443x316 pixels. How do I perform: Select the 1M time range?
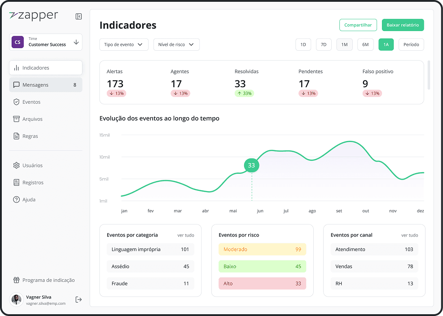coord(344,44)
